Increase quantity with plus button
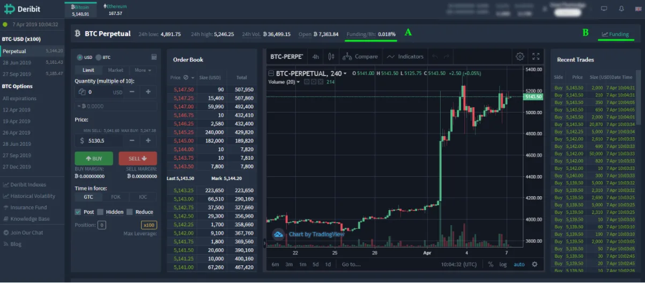 (x=148, y=92)
